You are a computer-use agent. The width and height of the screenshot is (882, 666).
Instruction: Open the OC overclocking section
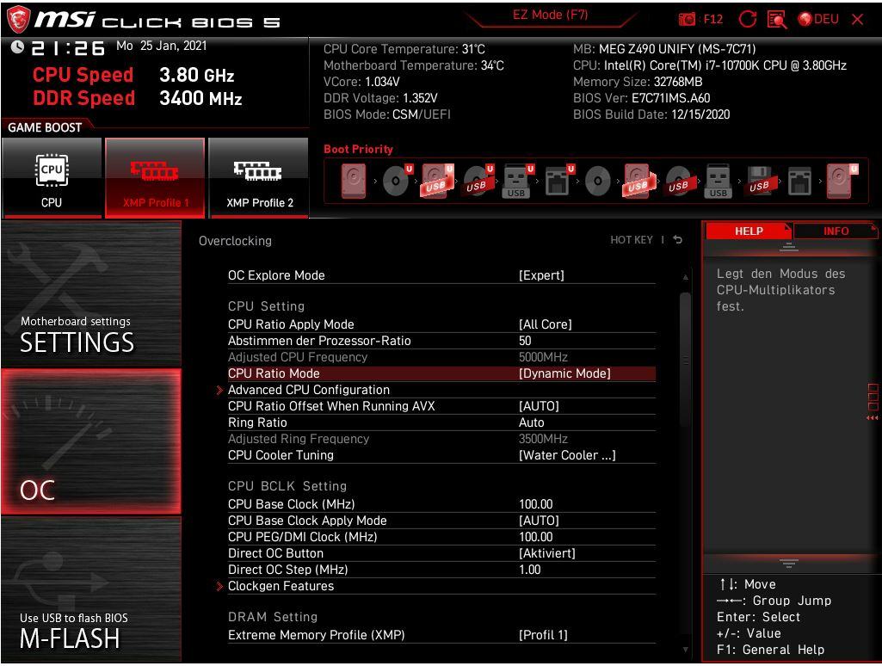click(x=91, y=441)
